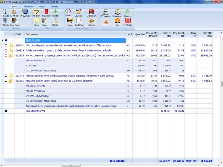
Task: Click the GROS OEUVRE heading link
Action: pyautogui.click(x=32, y=40)
